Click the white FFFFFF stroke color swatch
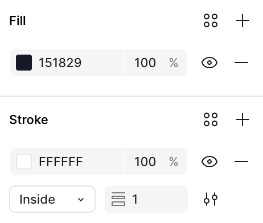 pos(24,162)
